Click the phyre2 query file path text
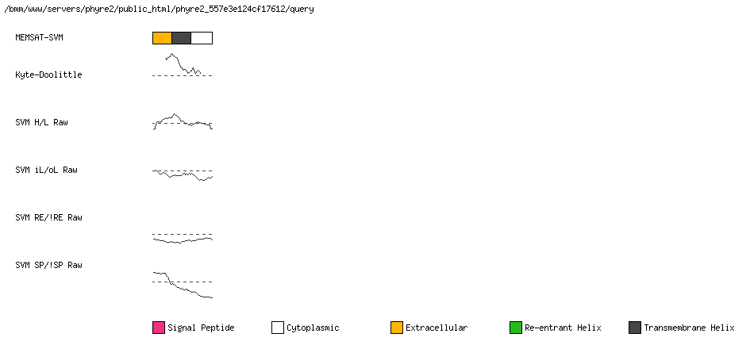754x345 pixels. (160, 10)
